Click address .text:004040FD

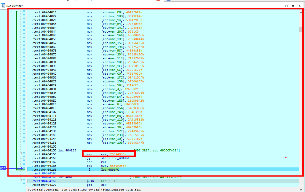(x=44, y=108)
